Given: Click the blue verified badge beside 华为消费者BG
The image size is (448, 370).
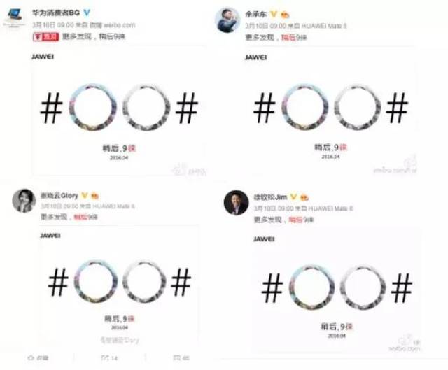Looking at the screenshot, I should pos(87,13).
